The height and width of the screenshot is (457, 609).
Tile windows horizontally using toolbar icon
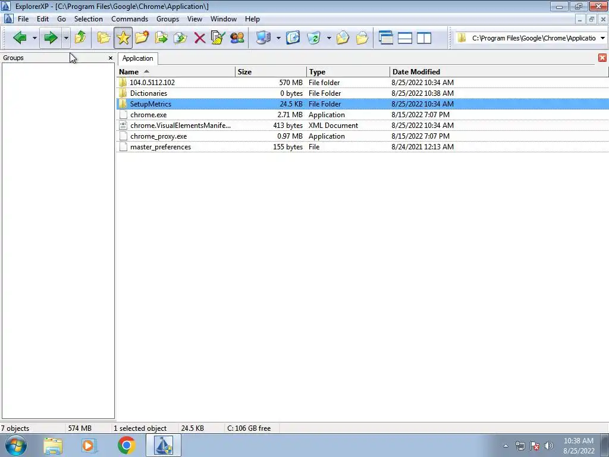point(404,37)
